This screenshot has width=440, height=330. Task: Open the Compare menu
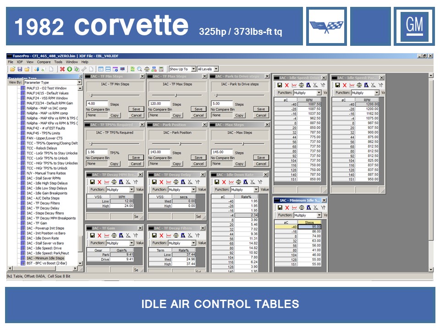pyautogui.click(x=44, y=62)
